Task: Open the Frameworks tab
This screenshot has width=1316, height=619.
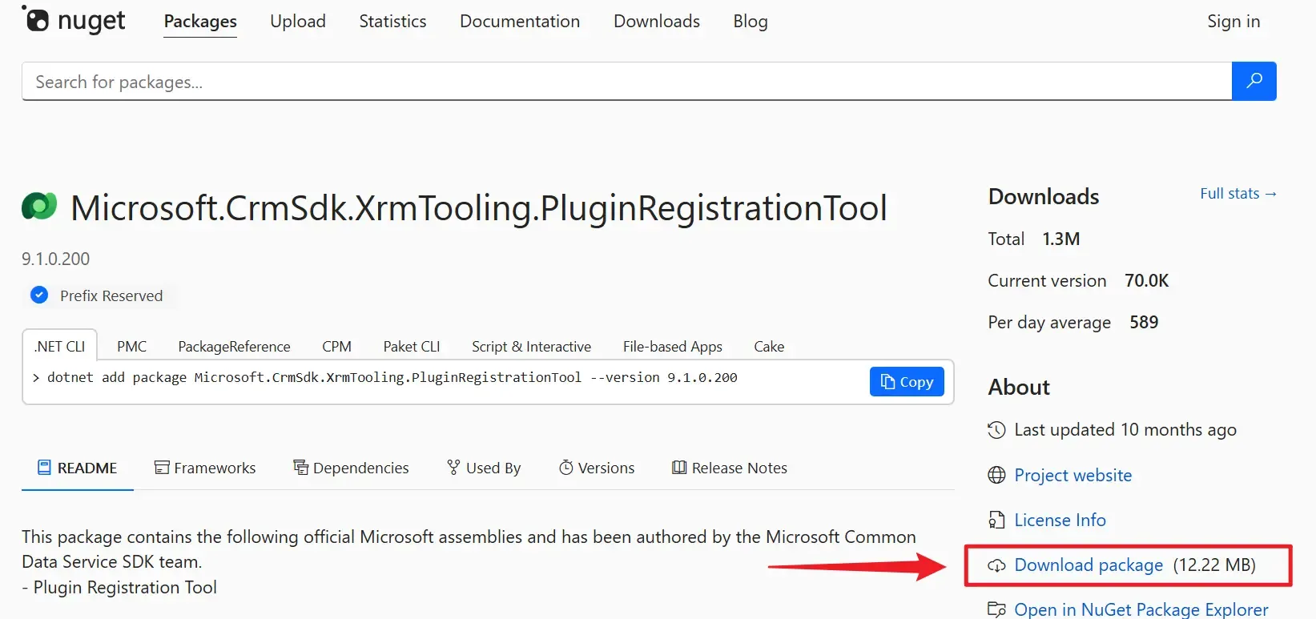Action: 205,468
